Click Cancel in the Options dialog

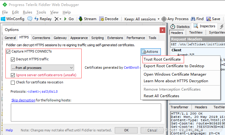click(152, 130)
